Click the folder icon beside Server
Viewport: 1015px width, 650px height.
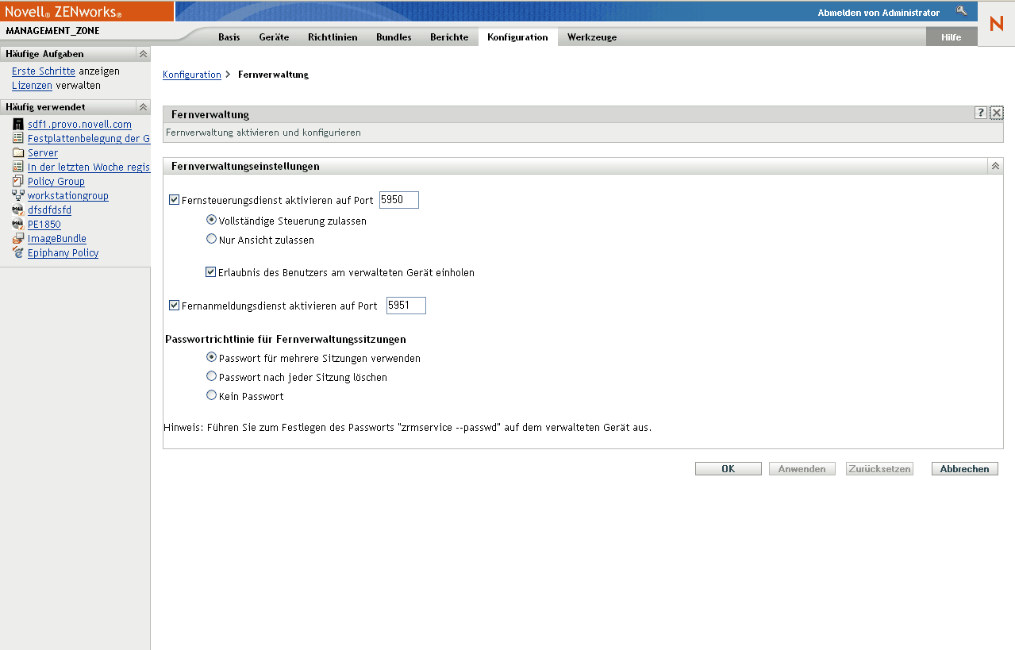pos(18,152)
